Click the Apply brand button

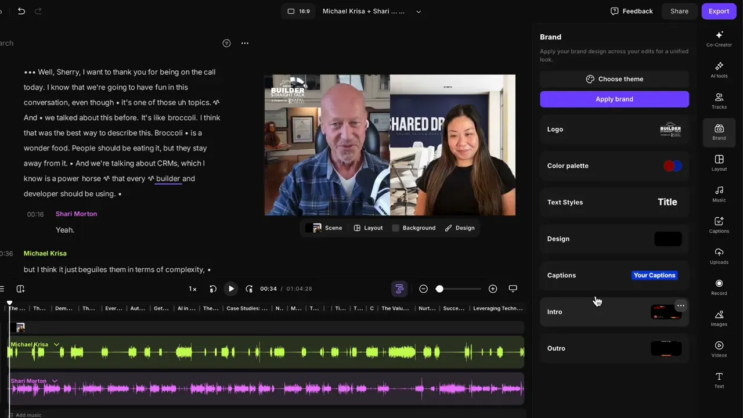pyautogui.click(x=614, y=99)
